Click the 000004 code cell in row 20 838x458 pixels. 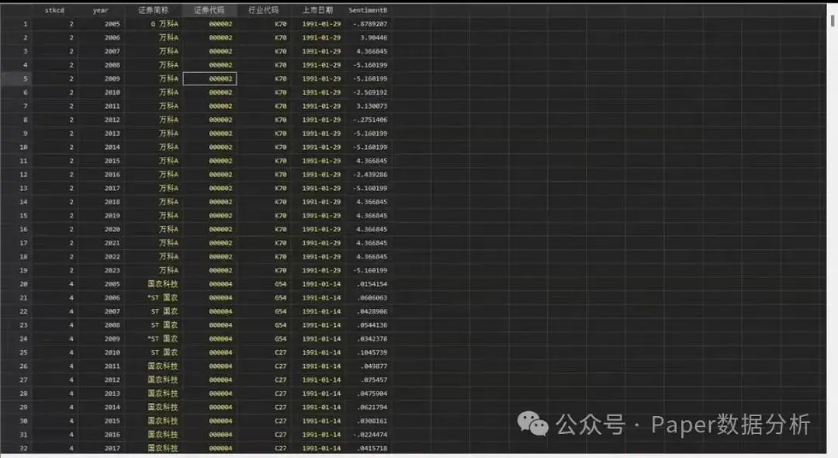point(220,284)
